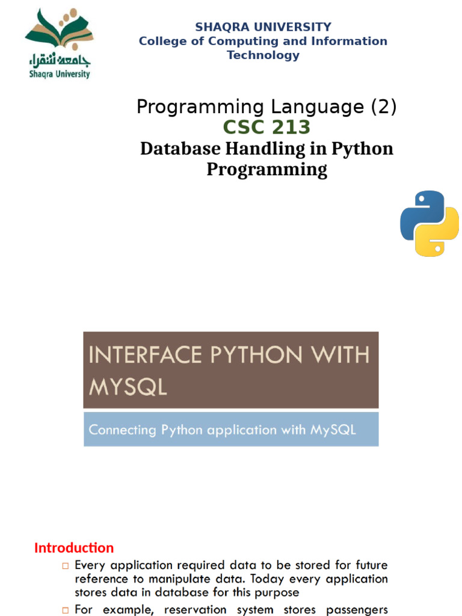
Task: Select 'College of Computing and Information Technology' text
Action: 263,48
